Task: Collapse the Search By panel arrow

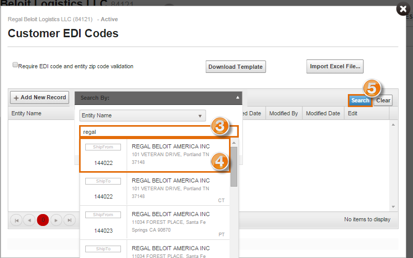Action: 238,98
